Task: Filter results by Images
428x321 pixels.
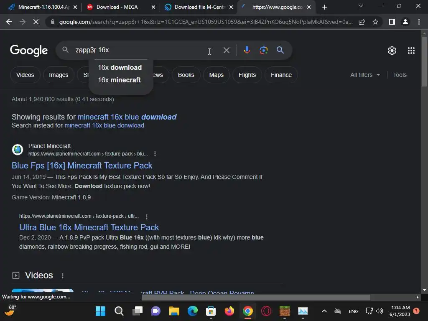Action: [x=59, y=75]
